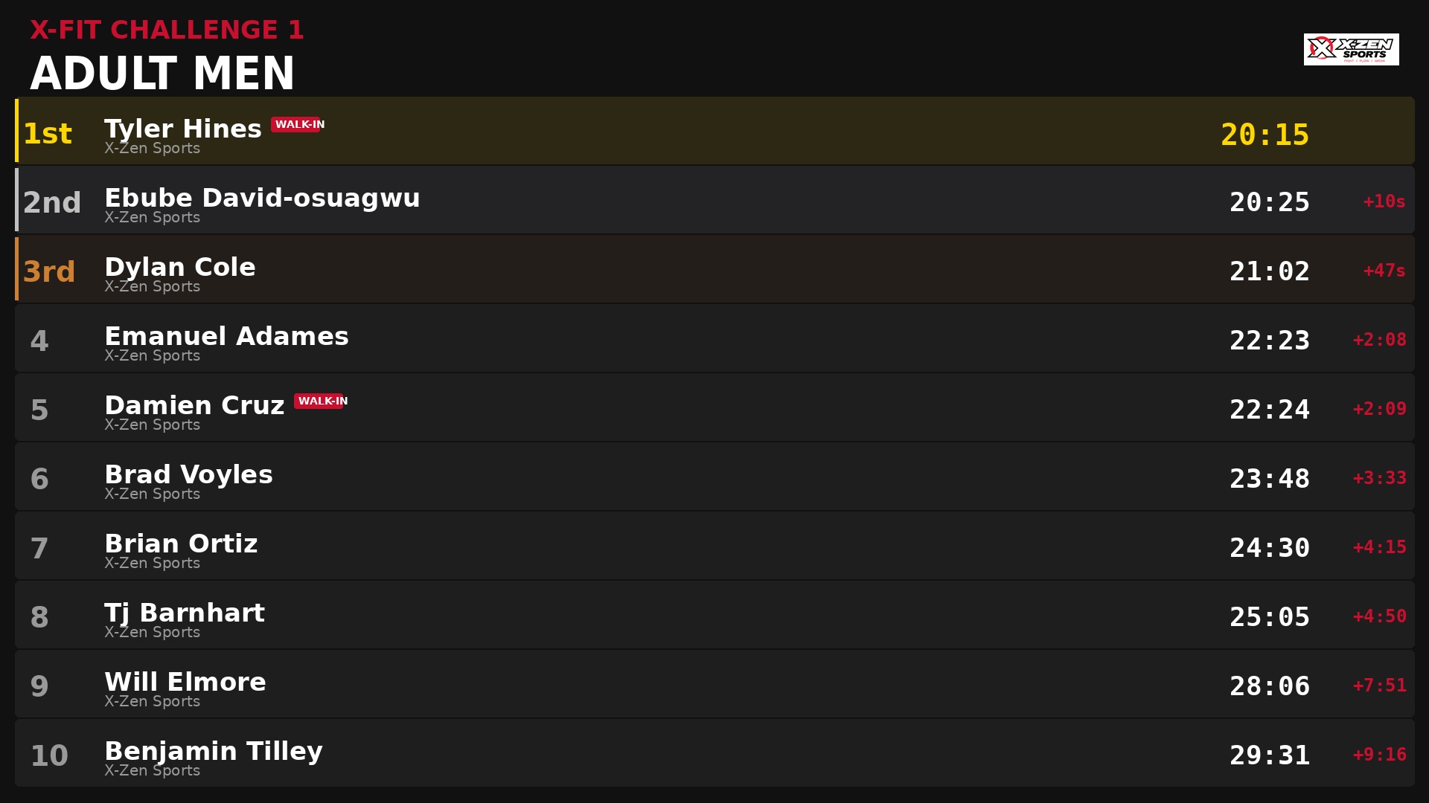Viewport: 1429px width, 803px height.
Task: Select Brad Voyles row
Action: click(x=714, y=477)
